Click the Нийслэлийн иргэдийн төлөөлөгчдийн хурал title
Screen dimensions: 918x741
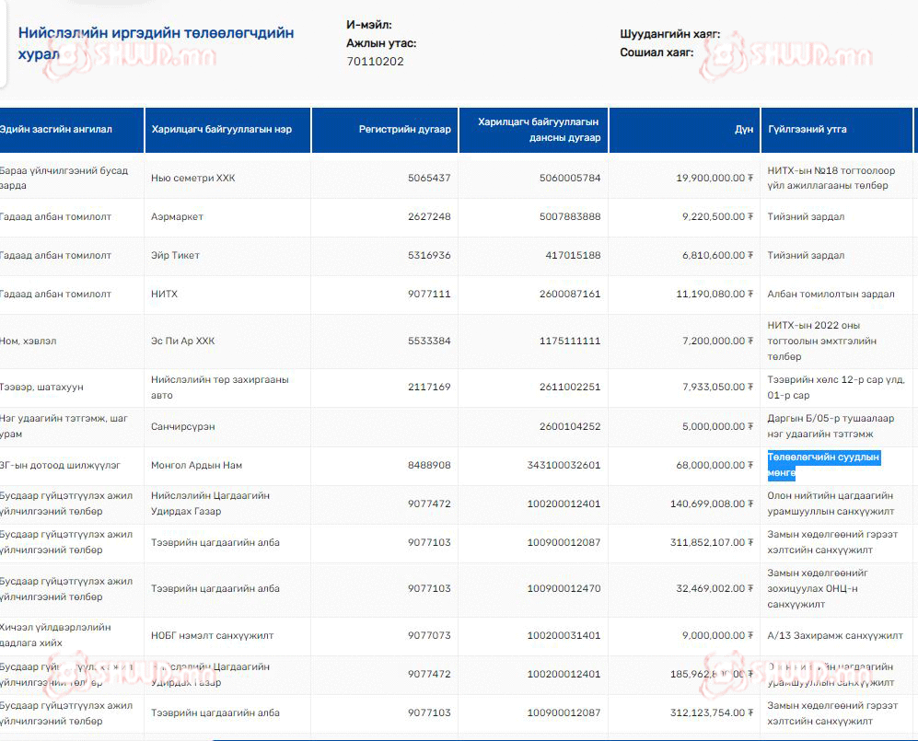point(156,42)
